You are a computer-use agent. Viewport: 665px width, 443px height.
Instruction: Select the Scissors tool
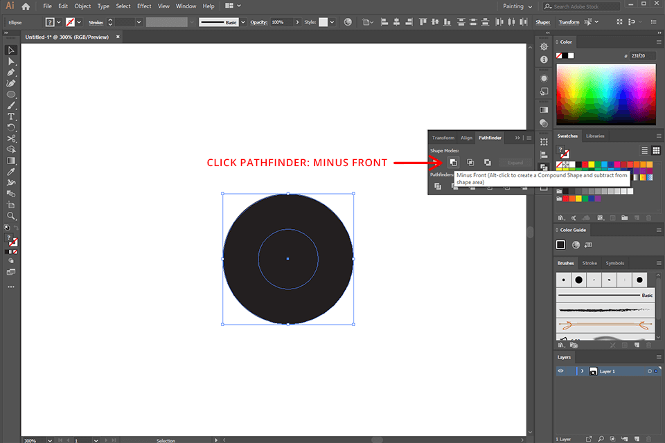click(10, 138)
